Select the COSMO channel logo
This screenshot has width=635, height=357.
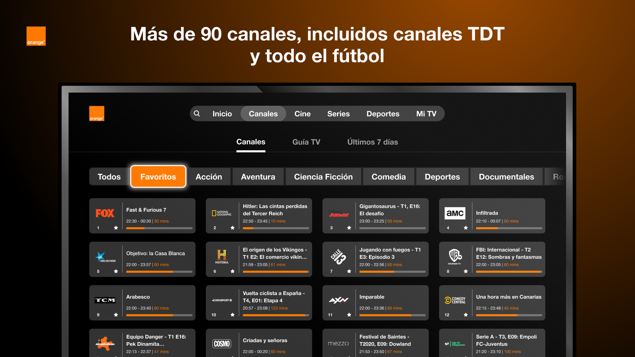pyautogui.click(x=222, y=344)
